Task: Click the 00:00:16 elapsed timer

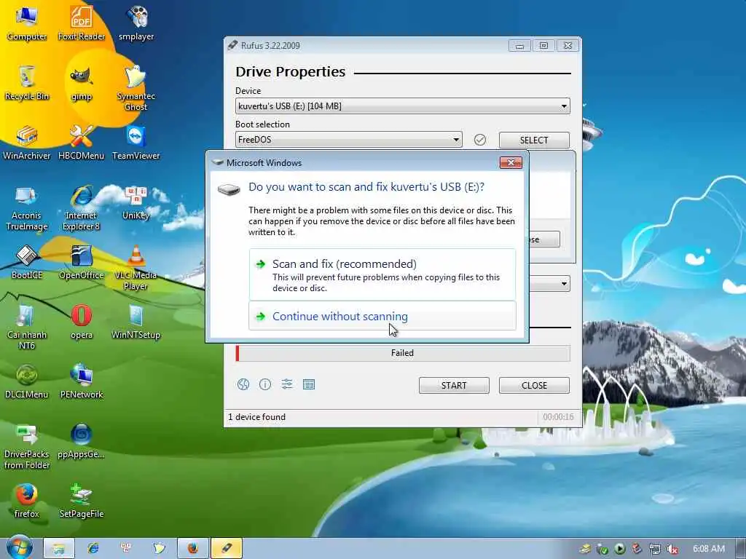Action: pyautogui.click(x=558, y=417)
